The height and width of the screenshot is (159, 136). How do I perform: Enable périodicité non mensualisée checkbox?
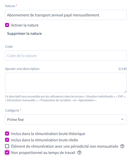7,146
